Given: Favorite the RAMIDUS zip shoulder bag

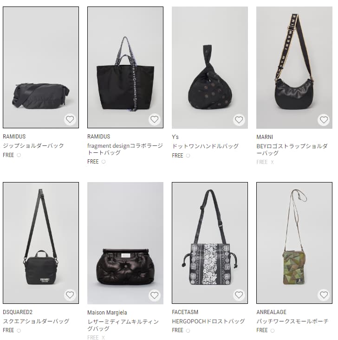Looking at the screenshot, I should tap(70, 120).
